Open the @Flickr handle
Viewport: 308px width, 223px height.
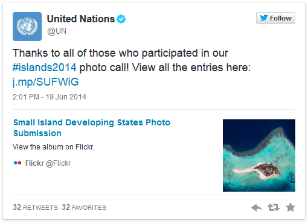point(59,163)
